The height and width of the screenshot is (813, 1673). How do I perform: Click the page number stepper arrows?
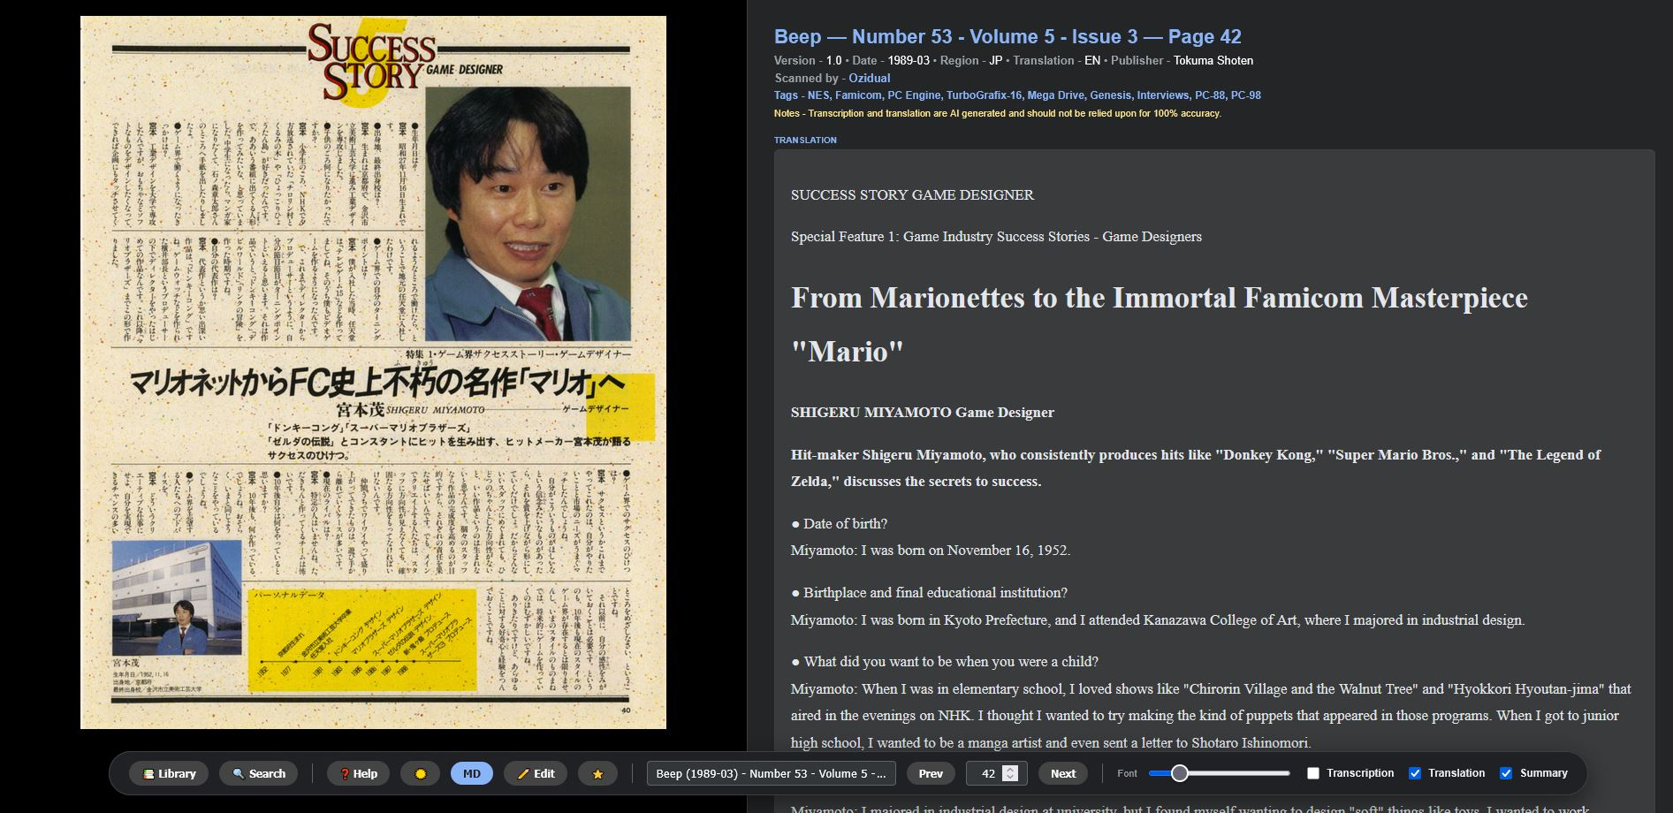1010,773
